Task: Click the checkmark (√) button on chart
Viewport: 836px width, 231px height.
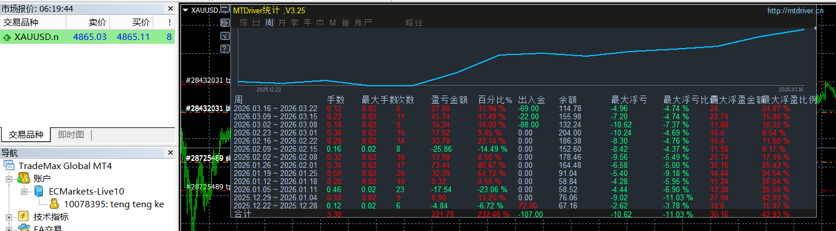Action: [x=226, y=36]
